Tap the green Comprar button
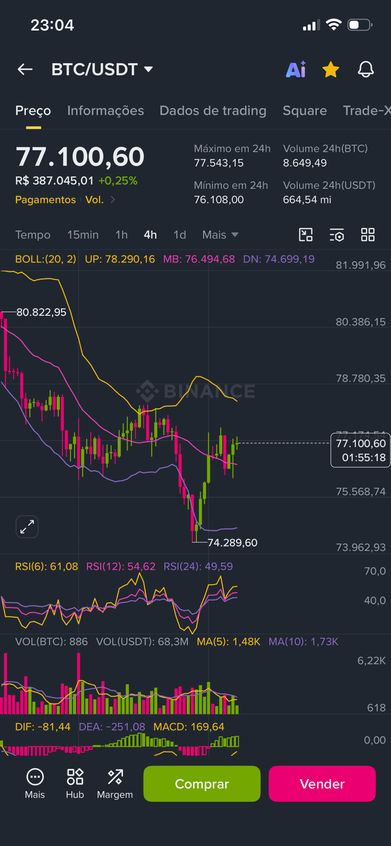The height and width of the screenshot is (846, 391). (x=202, y=784)
